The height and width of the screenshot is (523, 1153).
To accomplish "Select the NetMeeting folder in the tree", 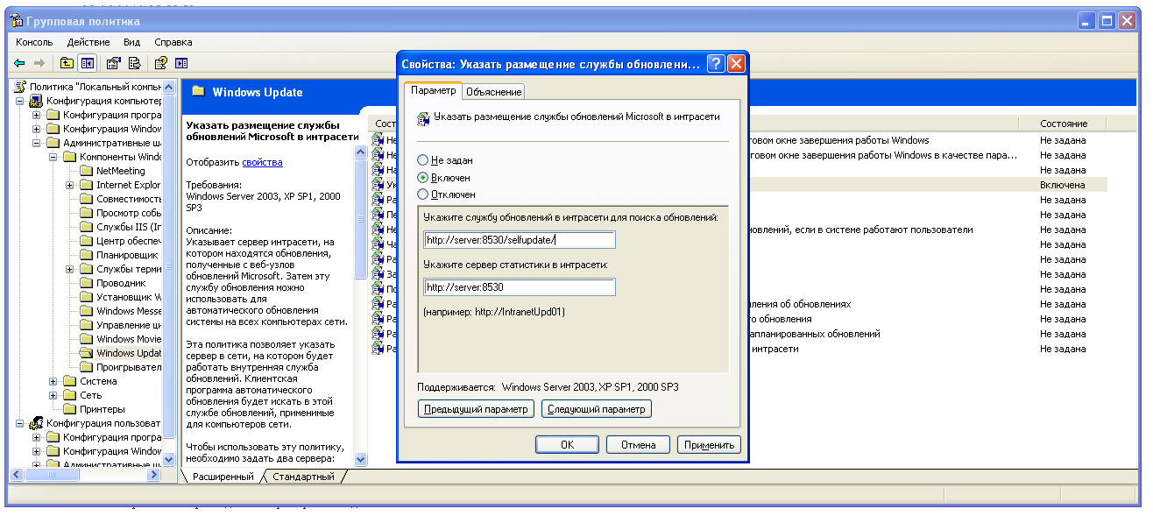I will coord(120,171).
